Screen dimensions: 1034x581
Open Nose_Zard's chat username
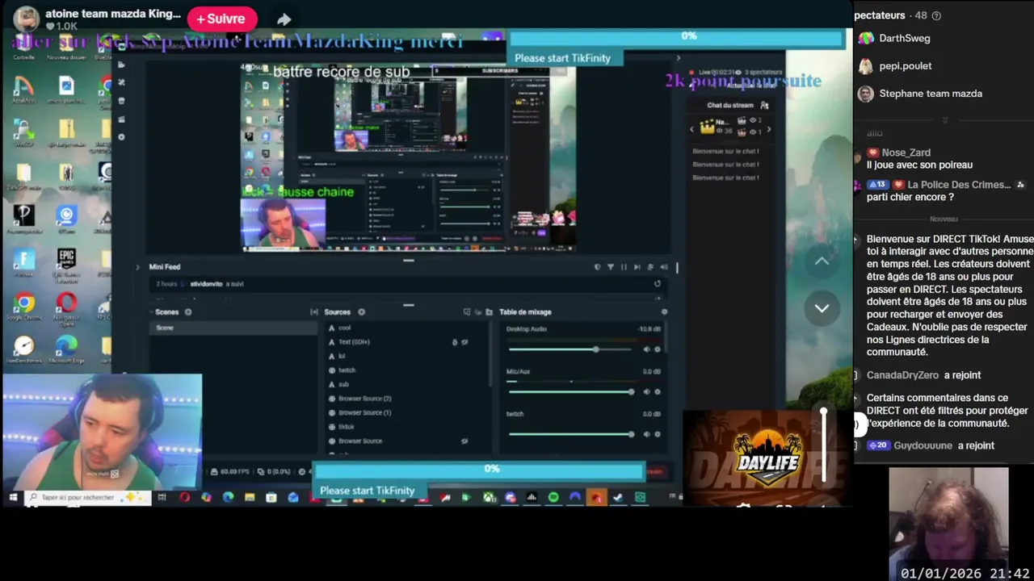click(906, 152)
